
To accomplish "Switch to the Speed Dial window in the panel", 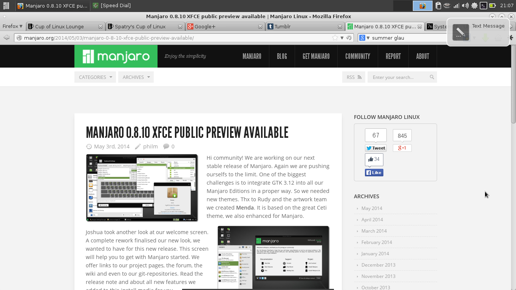I will pyautogui.click(x=112, y=6).
